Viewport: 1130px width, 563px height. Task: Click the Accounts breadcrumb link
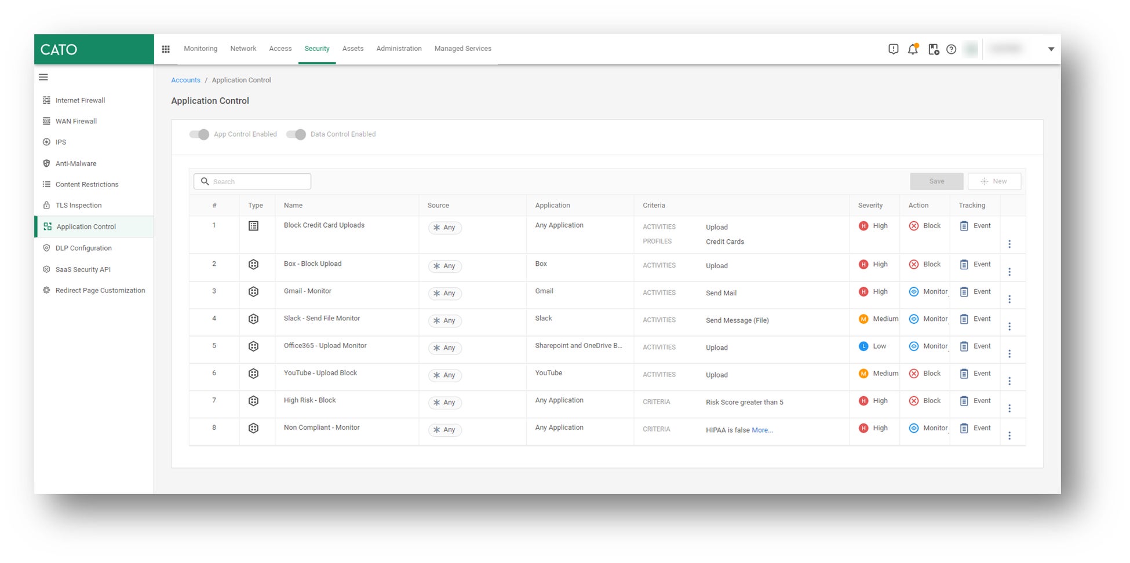186,80
